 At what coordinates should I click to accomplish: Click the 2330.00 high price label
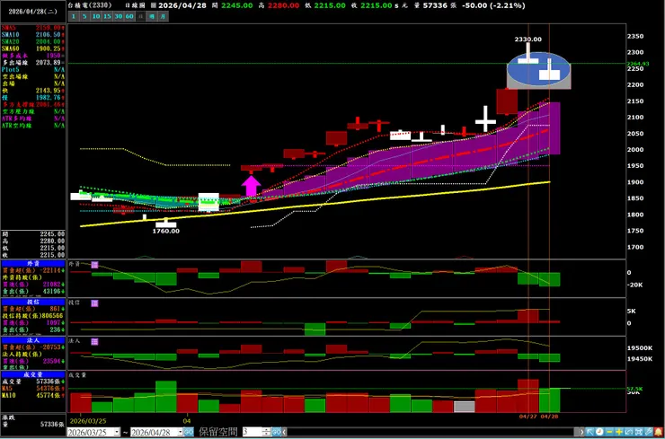[528, 39]
